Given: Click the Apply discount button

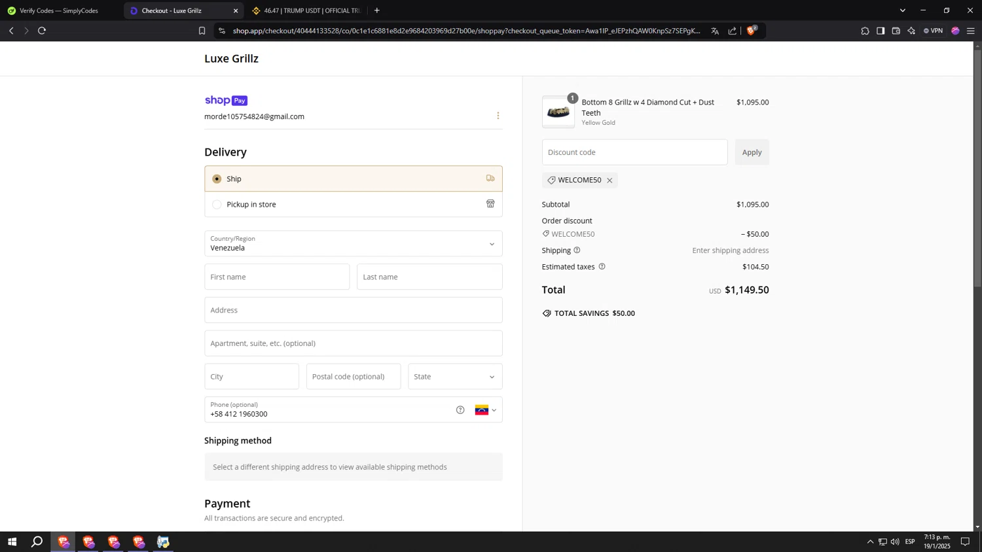Looking at the screenshot, I should 752,152.
